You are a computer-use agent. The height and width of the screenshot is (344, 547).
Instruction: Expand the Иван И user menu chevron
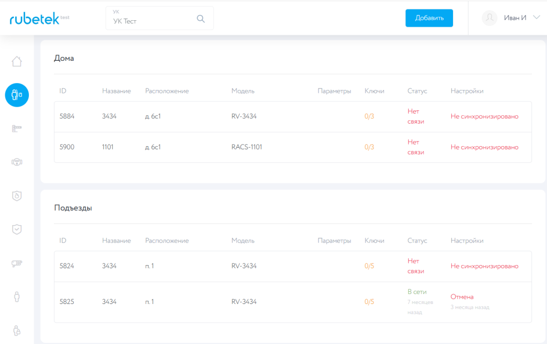point(537,18)
